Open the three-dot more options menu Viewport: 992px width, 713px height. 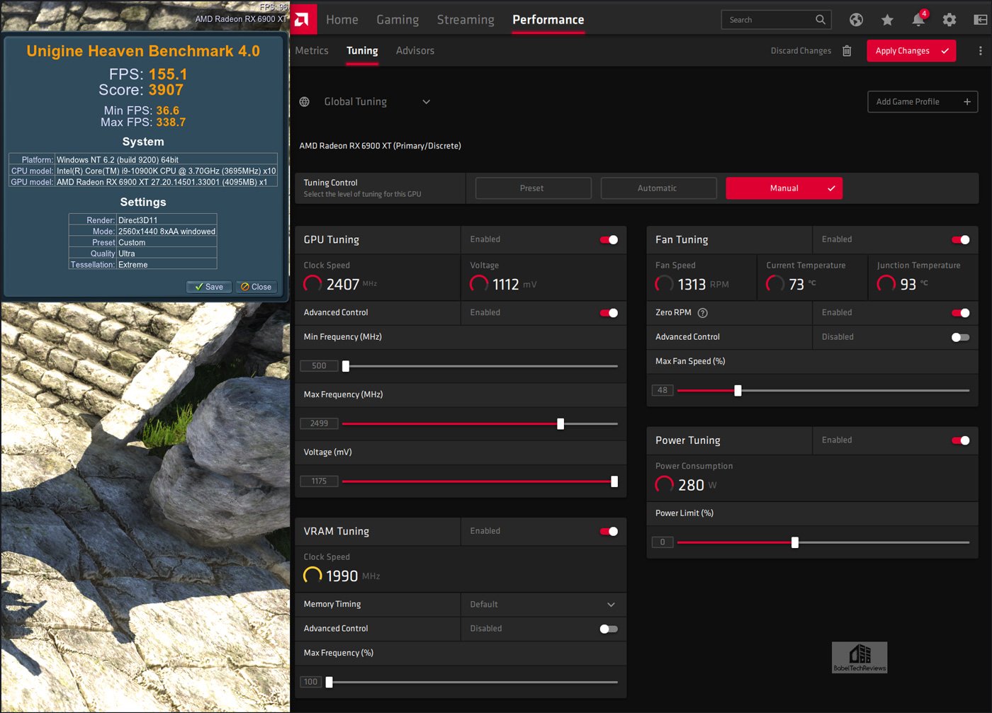[981, 51]
